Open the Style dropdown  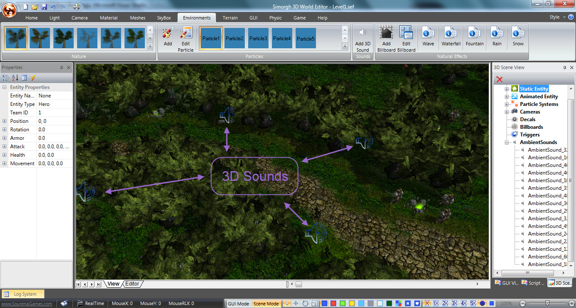tap(557, 17)
